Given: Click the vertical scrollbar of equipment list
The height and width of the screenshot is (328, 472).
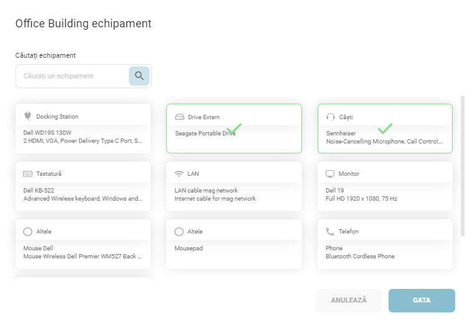Looking at the screenshot, I should point(462,166).
